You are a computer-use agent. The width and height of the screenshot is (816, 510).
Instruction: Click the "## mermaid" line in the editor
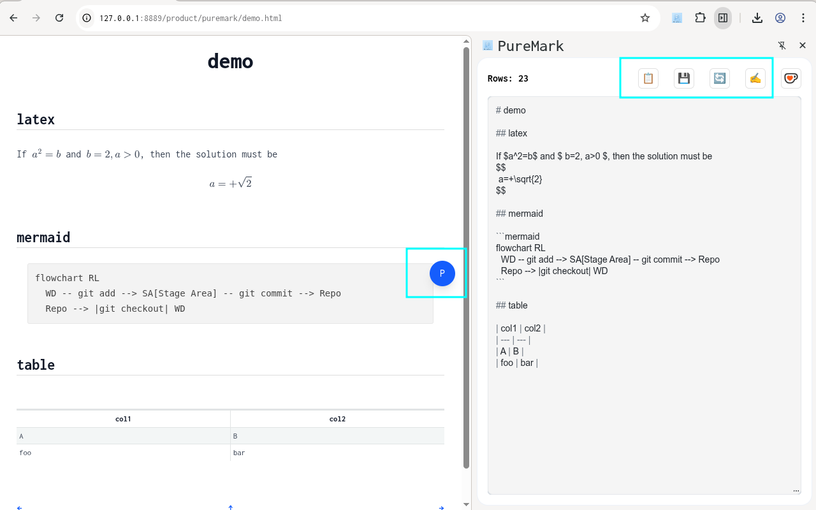click(520, 214)
